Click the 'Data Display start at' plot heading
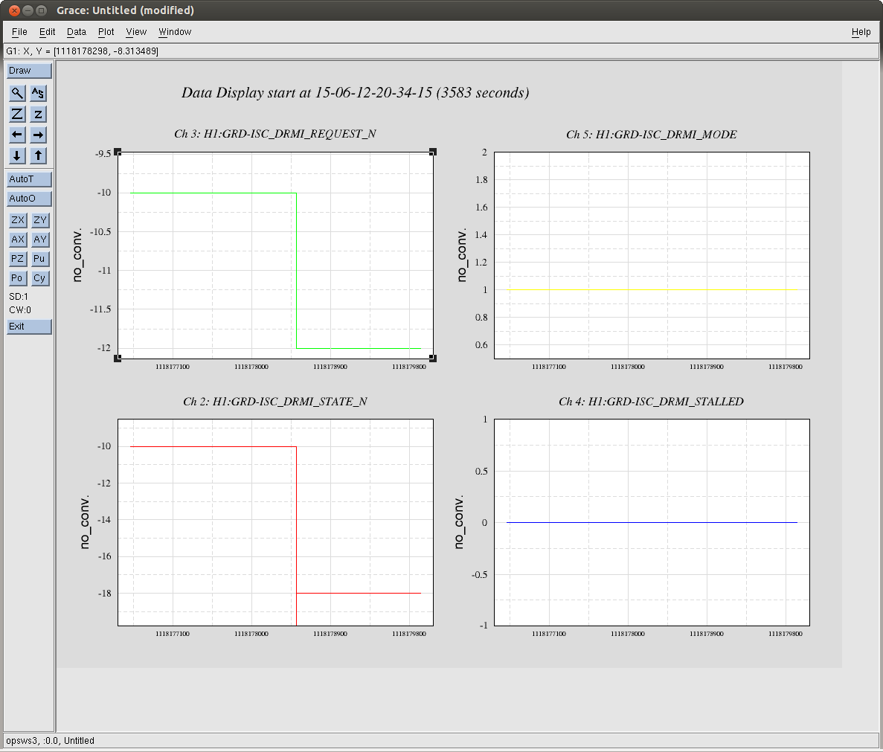Viewport: 883px width, 752px height. click(x=356, y=93)
